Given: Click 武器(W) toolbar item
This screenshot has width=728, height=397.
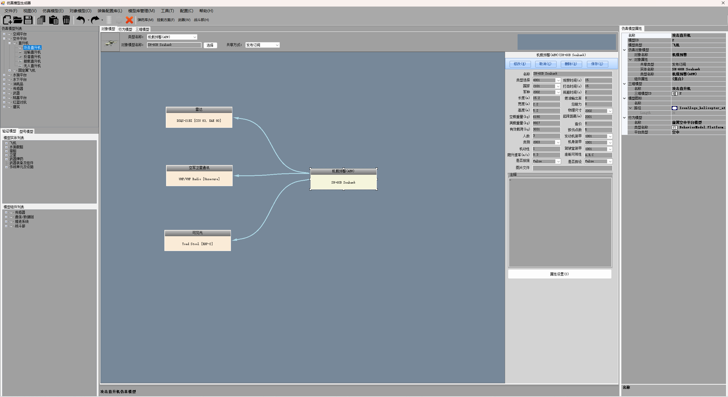Looking at the screenshot, I should [x=184, y=20].
